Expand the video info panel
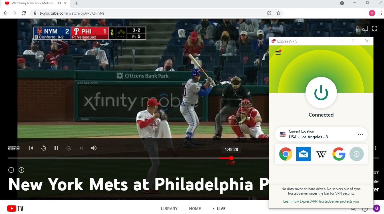 tap(11, 170)
